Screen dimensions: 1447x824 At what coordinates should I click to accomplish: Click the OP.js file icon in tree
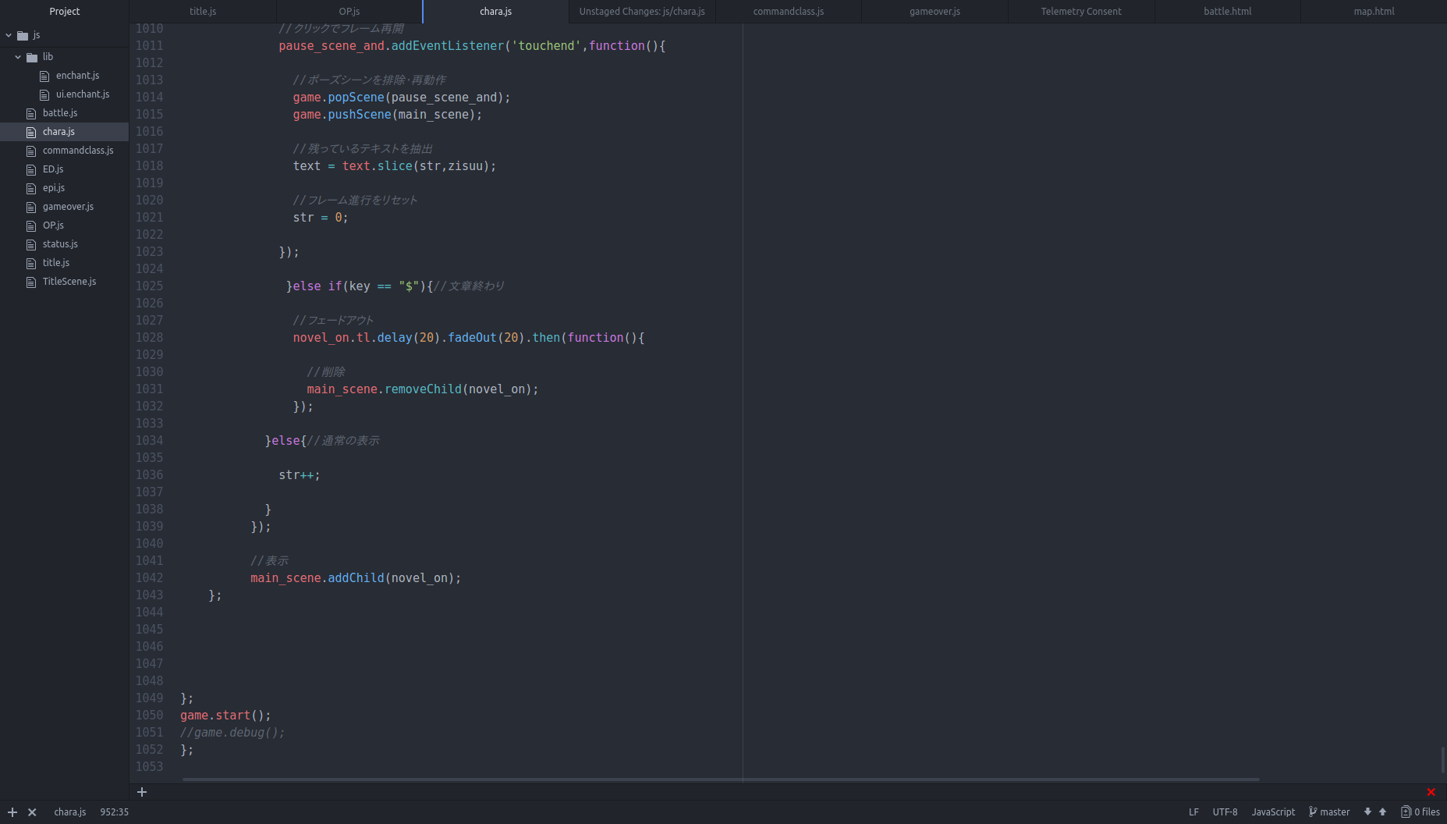(x=31, y=226)
